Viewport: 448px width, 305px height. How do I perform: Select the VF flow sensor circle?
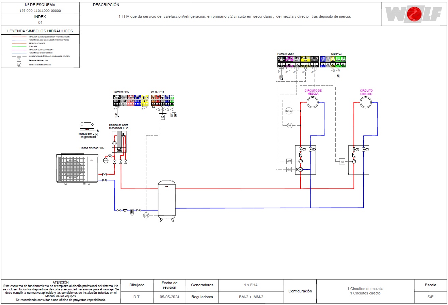[x=290, y=126]
